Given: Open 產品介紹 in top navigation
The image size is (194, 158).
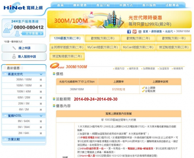Looking at the screenshot, I should pyautogui.click(x=103, y=5).
